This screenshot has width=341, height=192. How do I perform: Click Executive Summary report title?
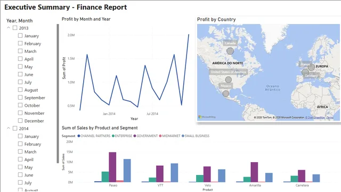(x=66, y=7)
